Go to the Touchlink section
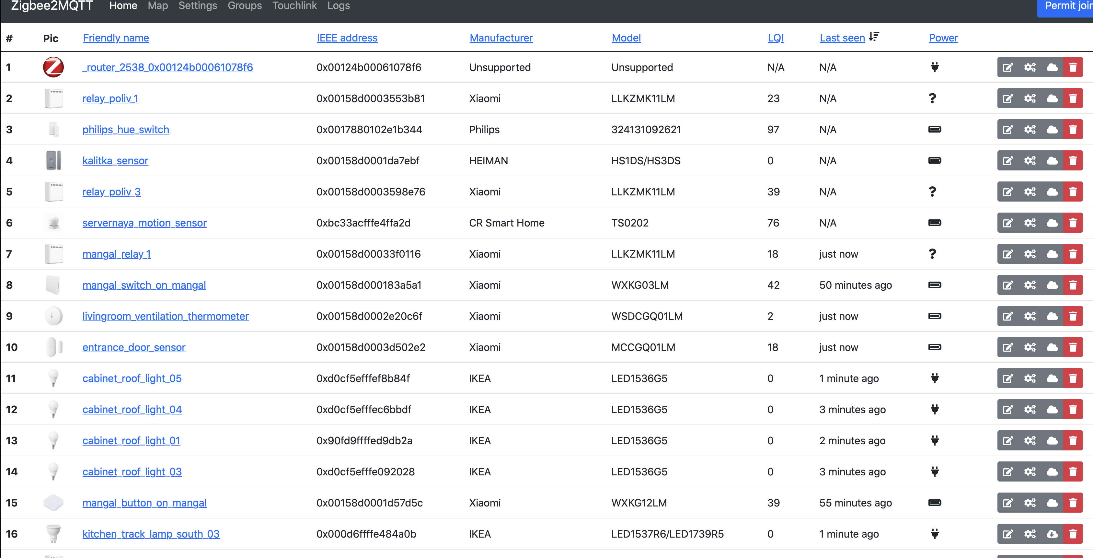 pos(294,6)
